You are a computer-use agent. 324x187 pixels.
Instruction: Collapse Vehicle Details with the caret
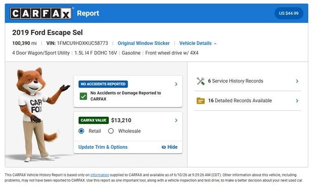coord(215,43)
